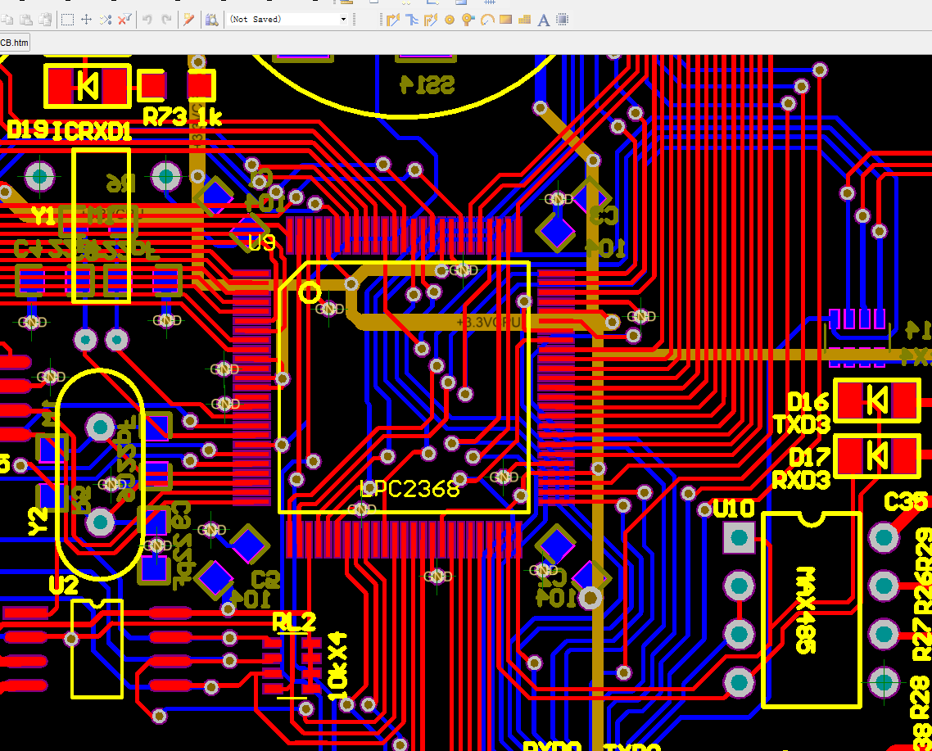Click the Undo arrow in toolbar

pos(147,20)
